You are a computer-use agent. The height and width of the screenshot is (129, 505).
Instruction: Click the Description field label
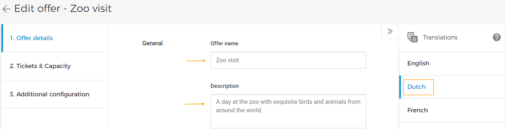coord(225,86)
